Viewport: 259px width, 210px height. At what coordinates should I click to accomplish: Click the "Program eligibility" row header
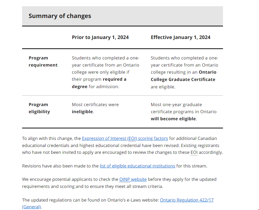coord(39,108)
